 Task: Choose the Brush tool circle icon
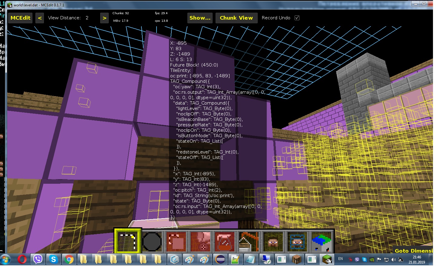pyautogui.click(x=152, y=241)
